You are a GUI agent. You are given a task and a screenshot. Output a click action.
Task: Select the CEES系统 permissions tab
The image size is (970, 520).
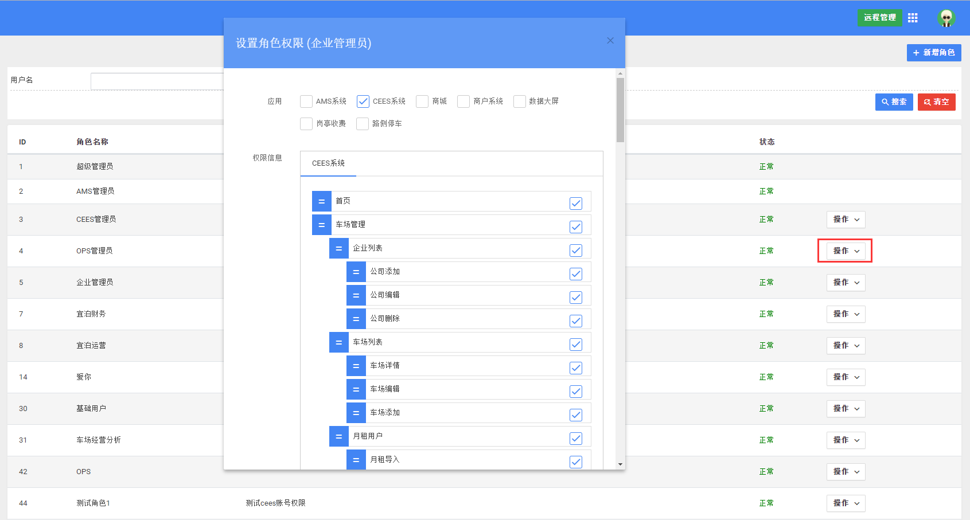tap(328, 163)
